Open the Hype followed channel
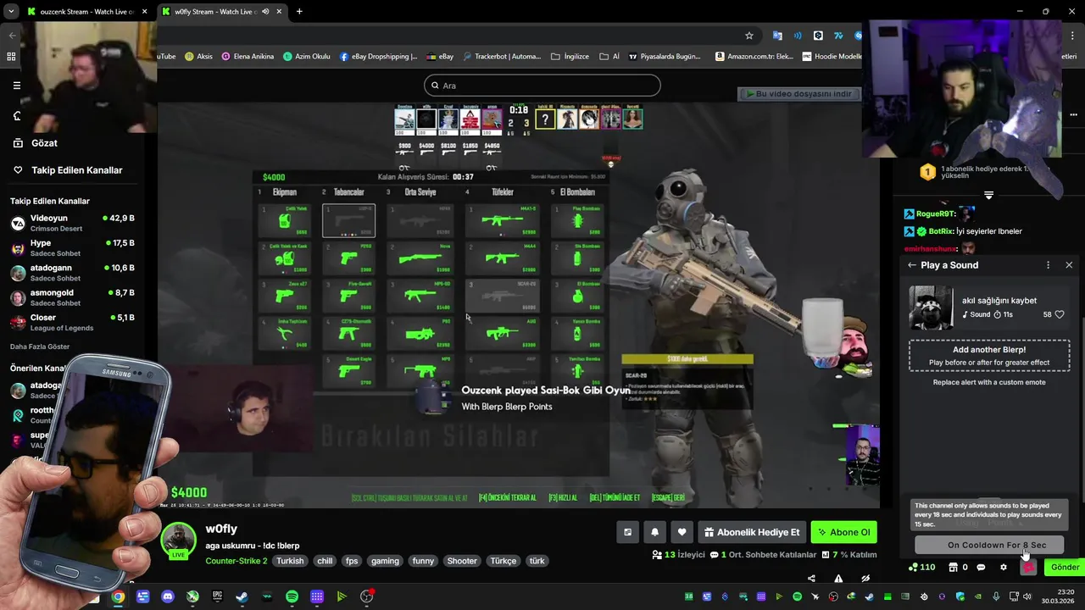The image size is (1085, 610). [72, 247]
